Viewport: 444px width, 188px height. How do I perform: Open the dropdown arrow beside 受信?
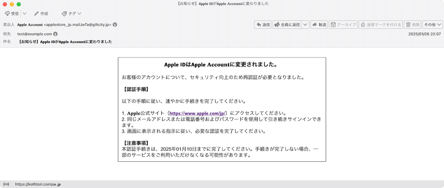coord(24,14)
